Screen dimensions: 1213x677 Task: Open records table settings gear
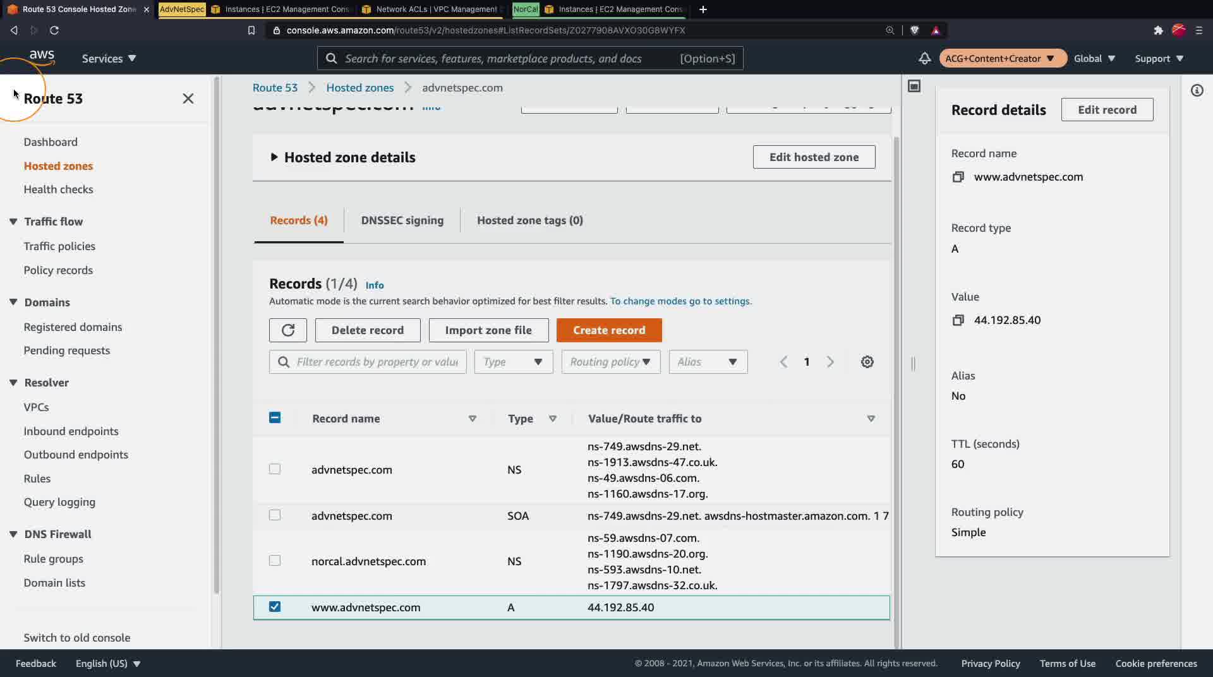coord(867,362)
